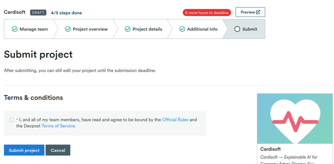Click the 4/5 steps done text
The width and height of the screenshot is (334, 164).
[x=66, y=13]
